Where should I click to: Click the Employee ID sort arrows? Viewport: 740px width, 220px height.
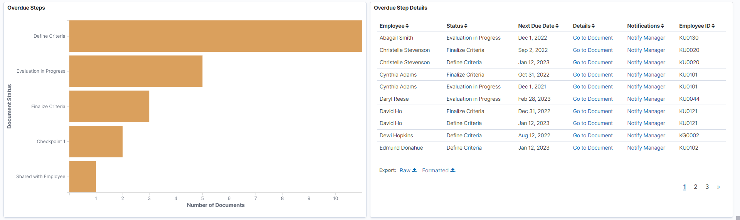click(x=713, y=26)
